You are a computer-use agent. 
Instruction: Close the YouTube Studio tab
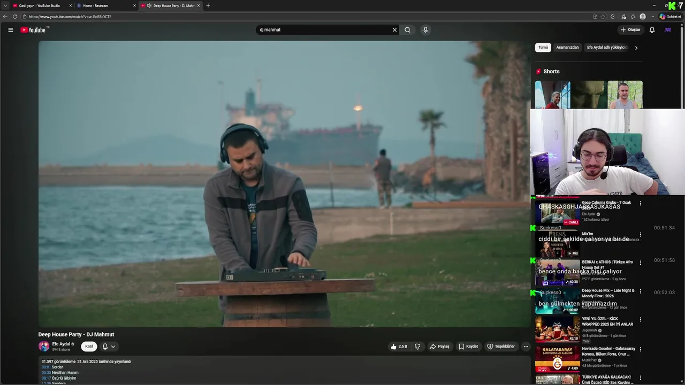tap(70, 5)
